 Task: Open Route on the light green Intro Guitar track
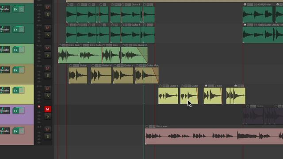(5, 49)
